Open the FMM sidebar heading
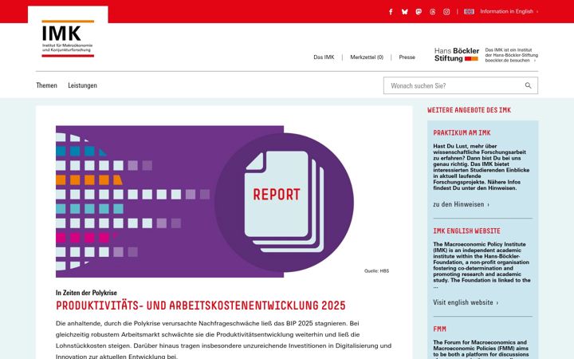Screen dimensions: 574x359 (x=439, y=329)
